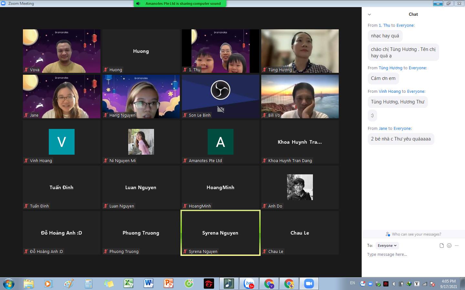Click sender name '1. Thu' in chat
Viewport: 465px width, 290px height.
click(x=384, y=25)
